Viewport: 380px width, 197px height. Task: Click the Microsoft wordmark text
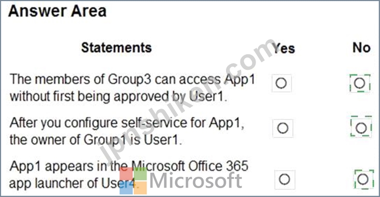pos(196,180)
